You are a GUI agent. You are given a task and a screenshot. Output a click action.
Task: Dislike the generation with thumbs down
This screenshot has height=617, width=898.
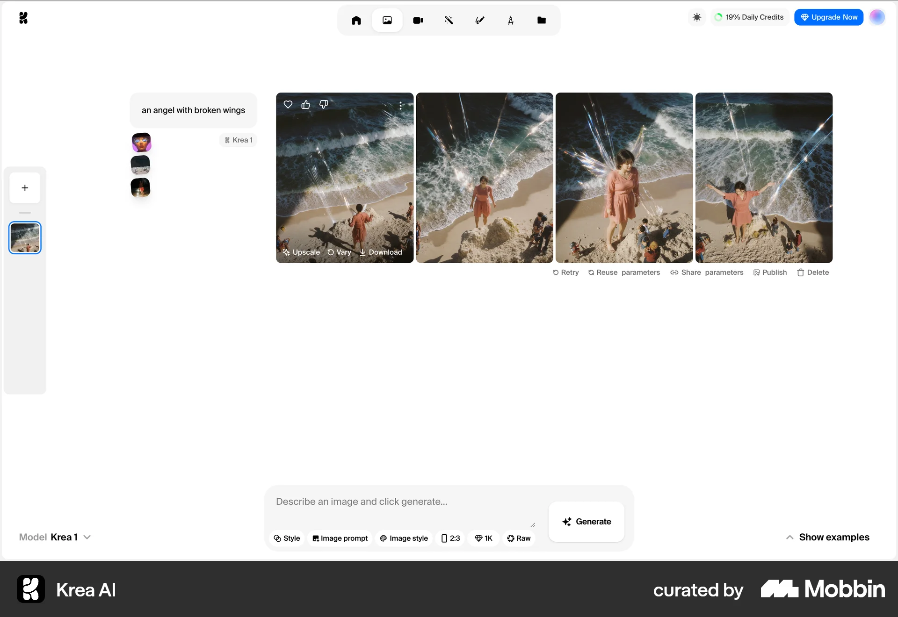click(323, 104)
